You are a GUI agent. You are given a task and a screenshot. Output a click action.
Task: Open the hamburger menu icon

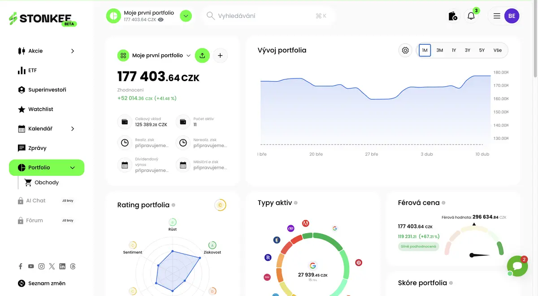pyautogui.click(x=497, y=16)
